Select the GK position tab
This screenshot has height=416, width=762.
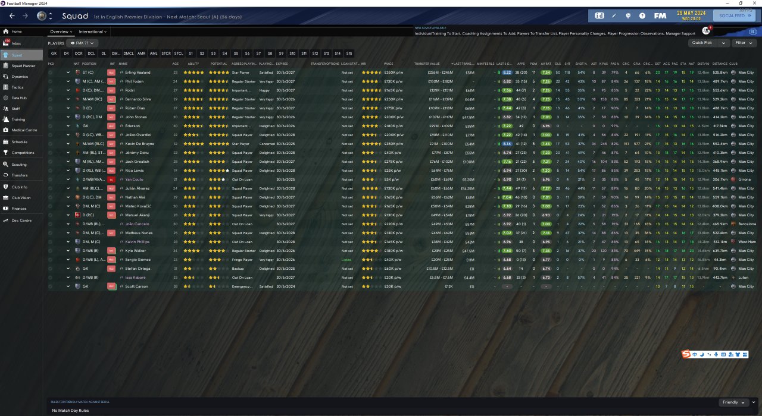(54, 53)
